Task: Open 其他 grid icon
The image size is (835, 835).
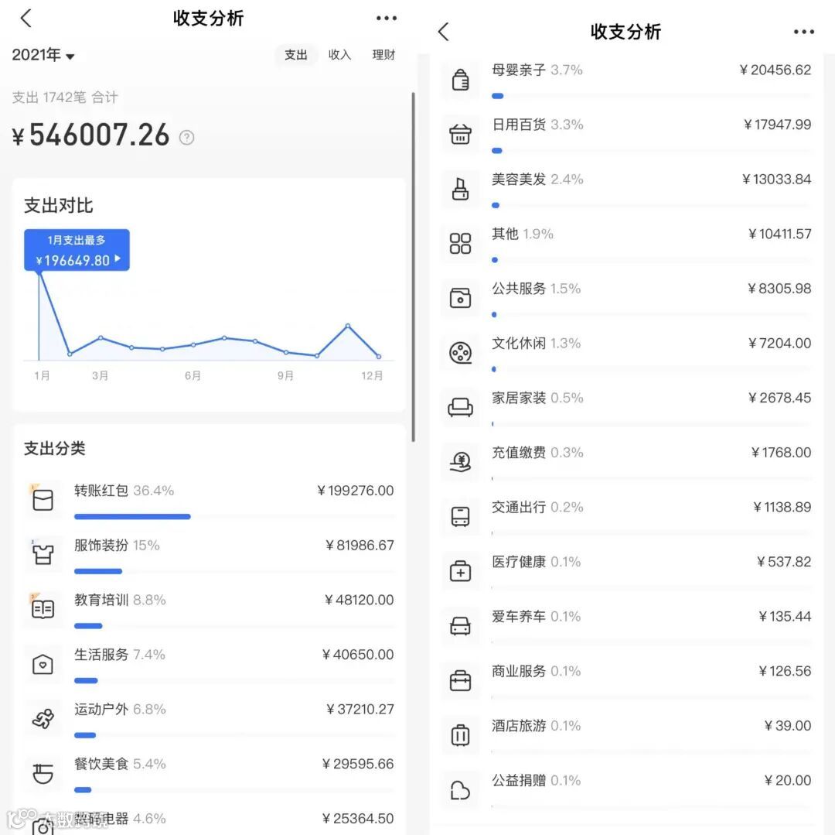Action: click(460, 244)
